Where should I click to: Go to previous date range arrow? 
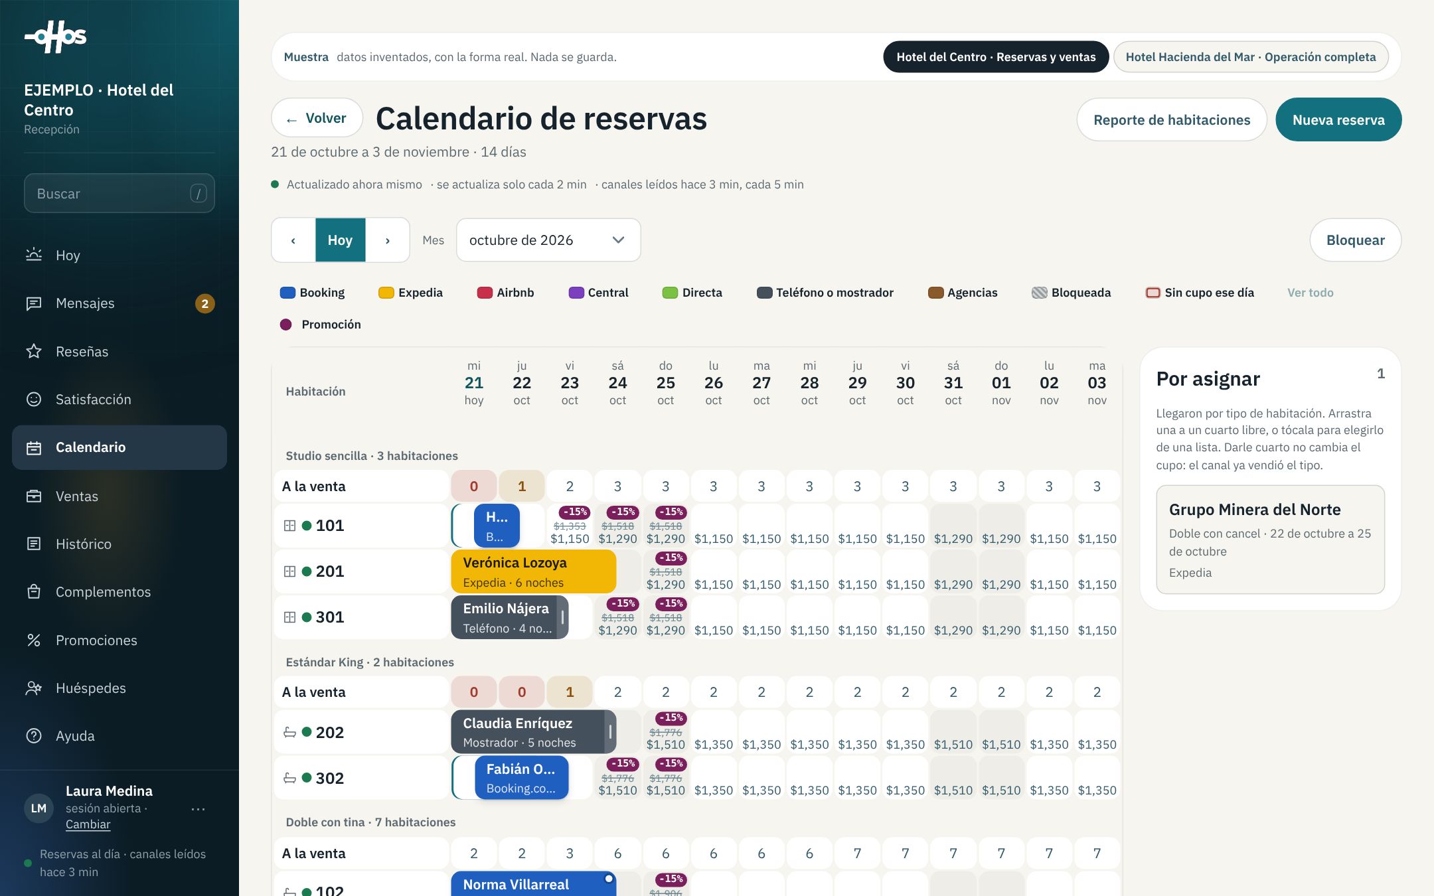[293, 240]
